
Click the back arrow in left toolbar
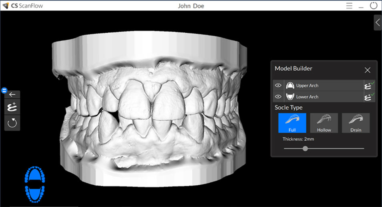coord(12,94)
